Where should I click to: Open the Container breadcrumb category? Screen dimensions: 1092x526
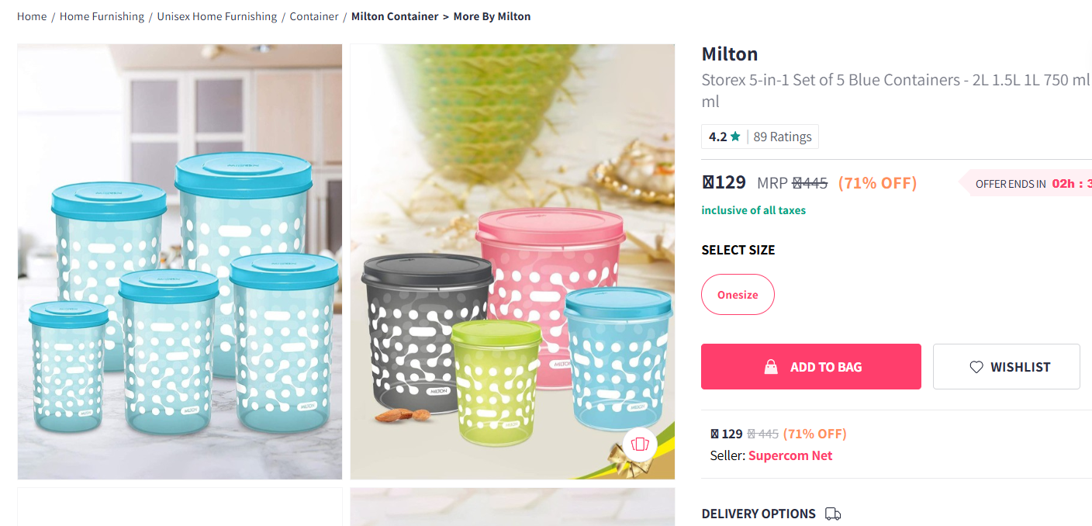314,16
